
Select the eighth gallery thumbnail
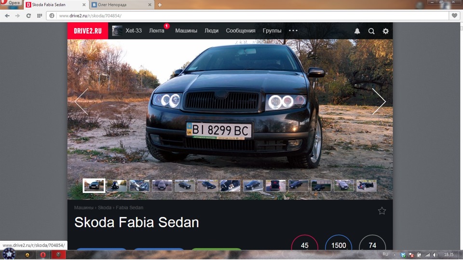[x=253, y=186]
